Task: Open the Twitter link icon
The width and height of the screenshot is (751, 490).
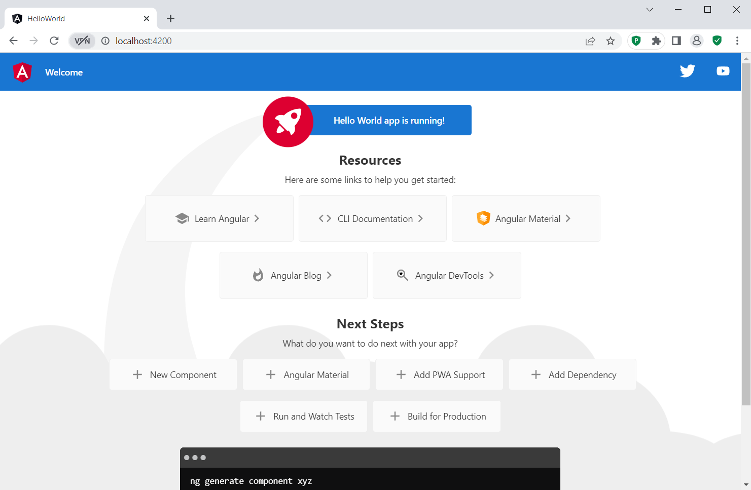Action: pyautogui.click(x=688, y=71)
